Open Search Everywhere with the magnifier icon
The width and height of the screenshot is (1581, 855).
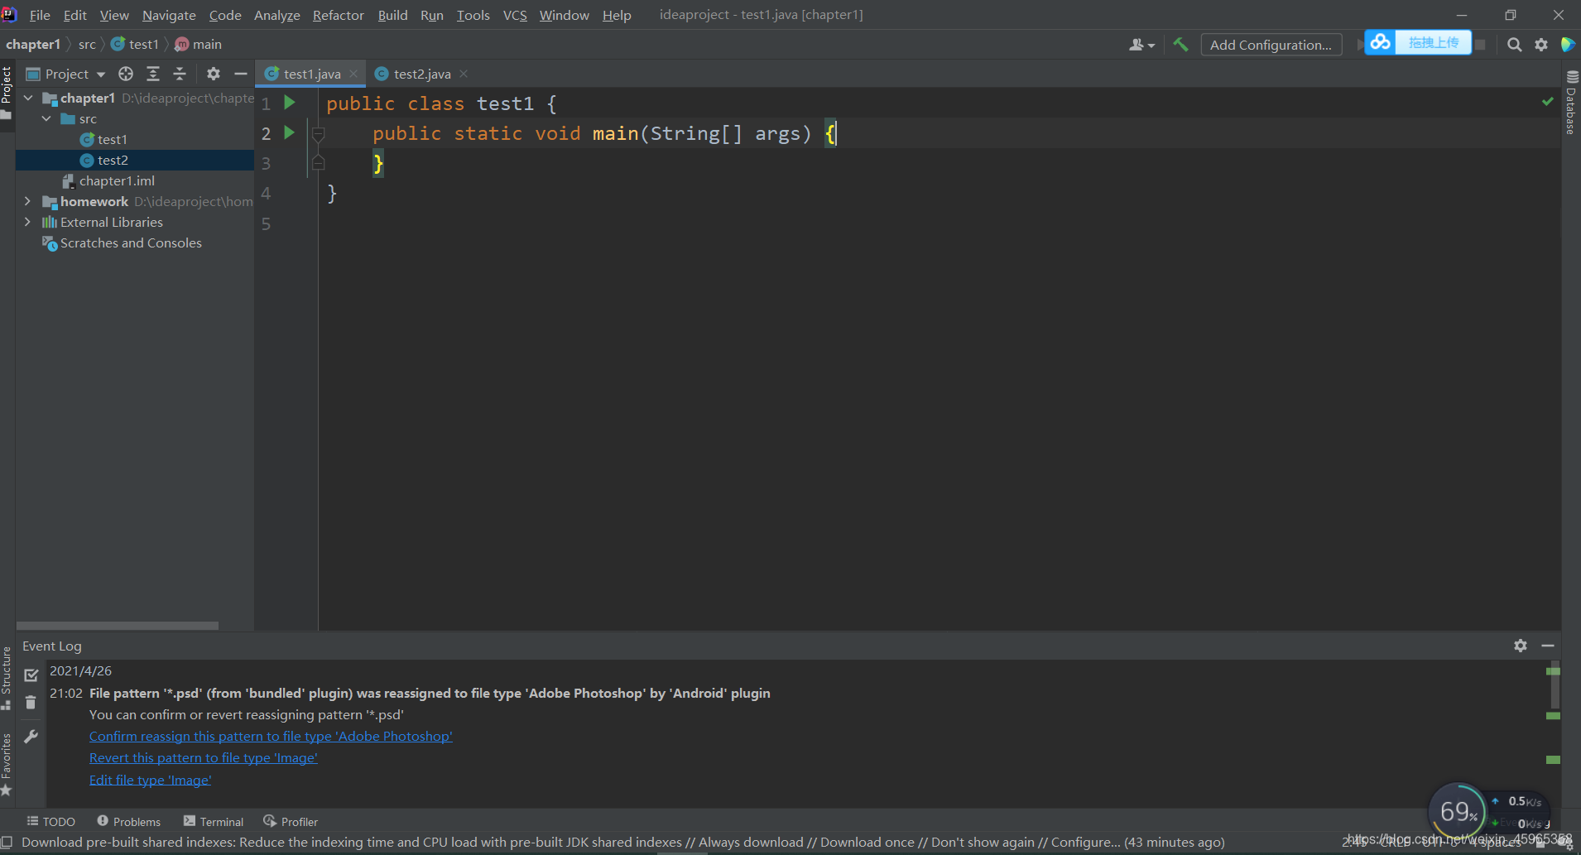tap(1514, 45)
